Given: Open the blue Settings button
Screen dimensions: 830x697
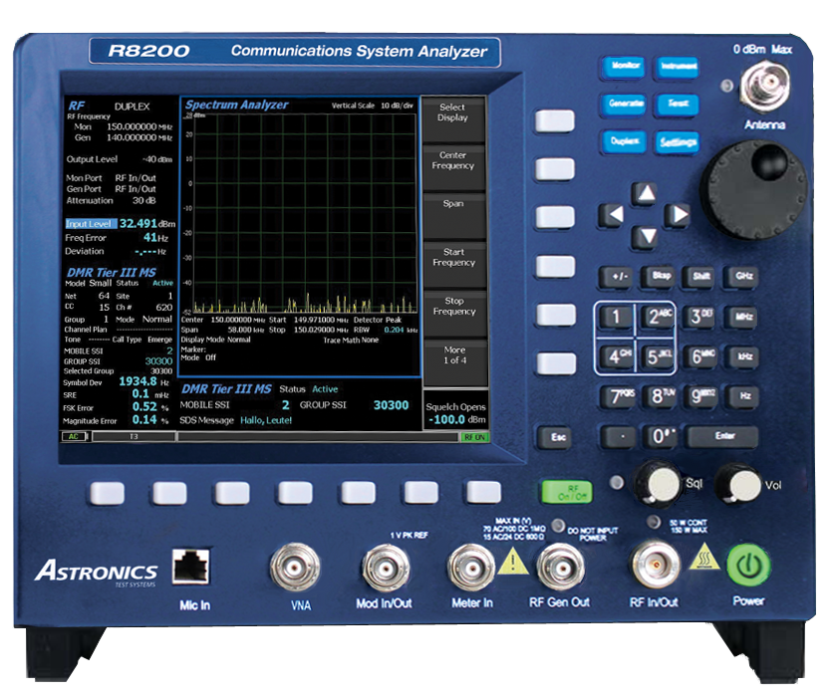Looking at the screenshot, I should coord(678,142).
